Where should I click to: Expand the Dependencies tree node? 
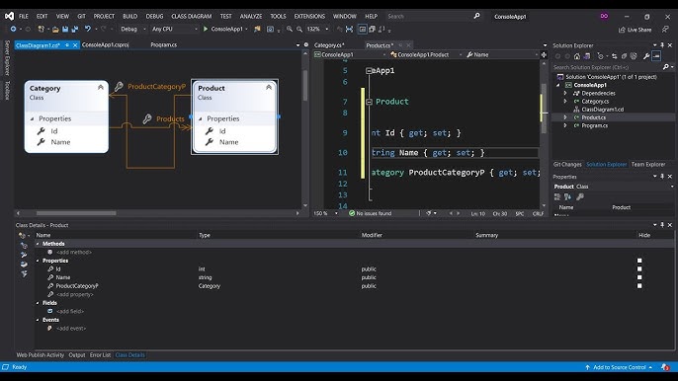pyautogui.click(x=565, y=93)
